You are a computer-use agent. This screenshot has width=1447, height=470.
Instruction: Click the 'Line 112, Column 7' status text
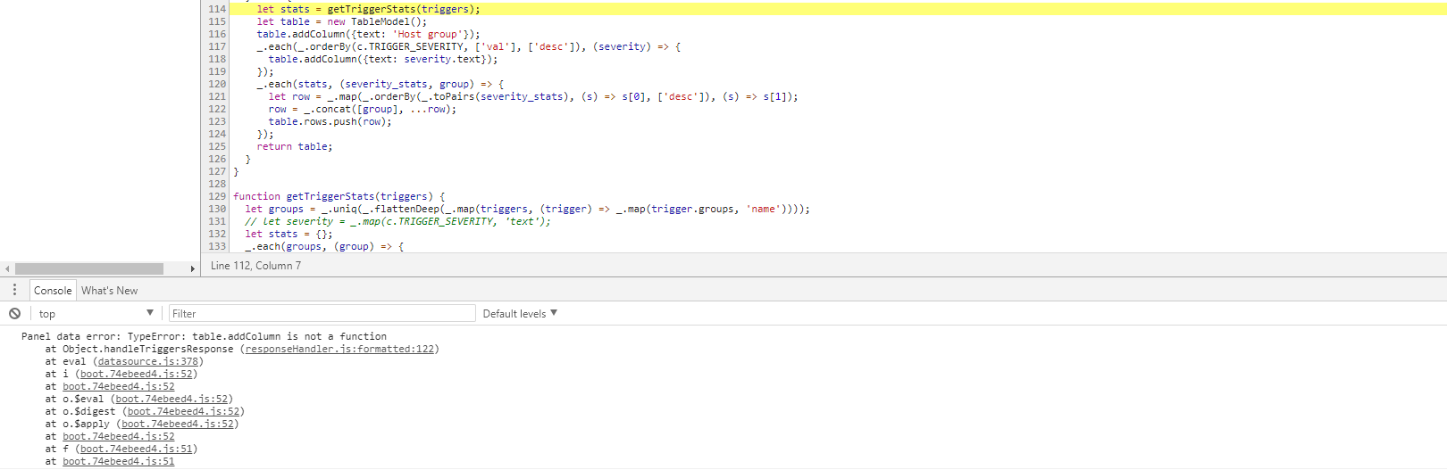(x=255, y=265)
